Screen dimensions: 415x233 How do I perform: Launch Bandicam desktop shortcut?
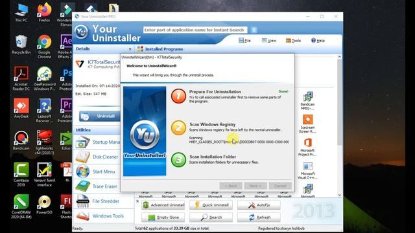click(21, 140)
